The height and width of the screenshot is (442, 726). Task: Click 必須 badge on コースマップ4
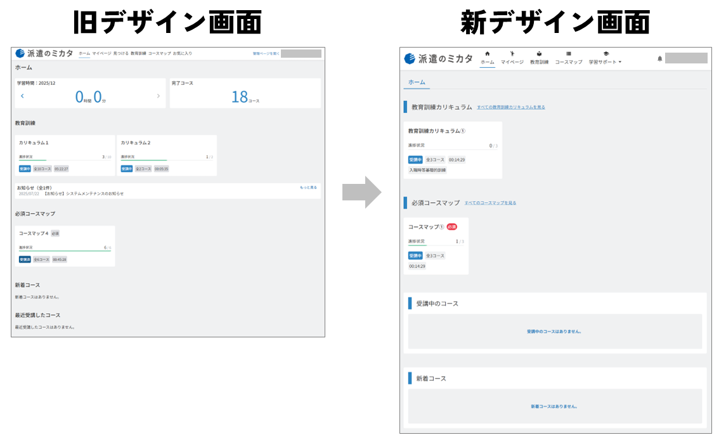55,233
